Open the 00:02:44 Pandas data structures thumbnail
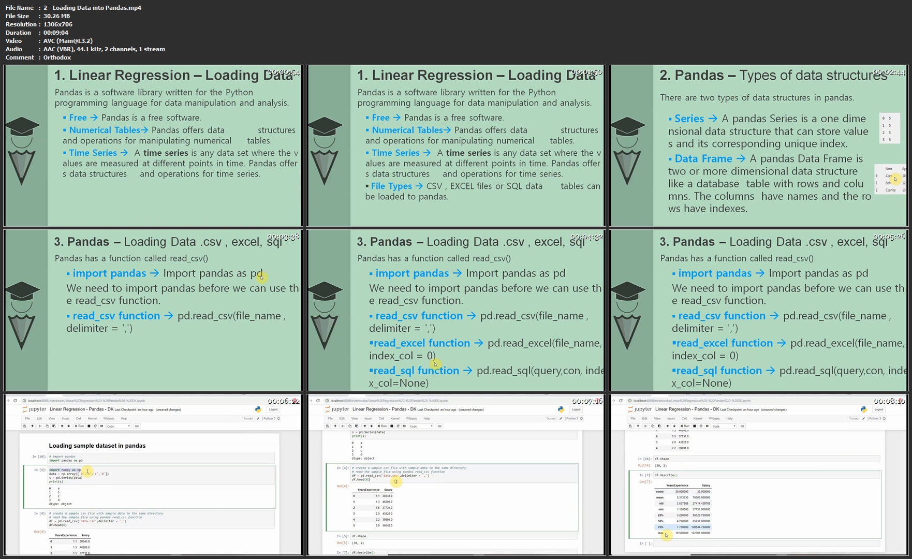 (x=758, y=145)
